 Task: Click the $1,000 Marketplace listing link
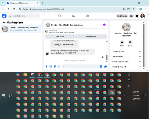pos(61,33)
